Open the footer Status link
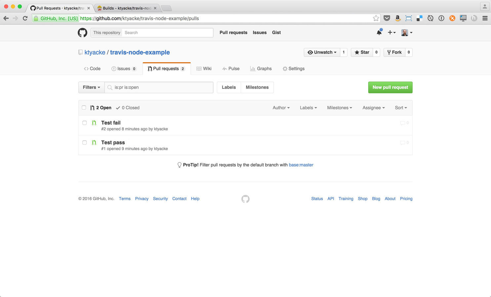Viewport: 491px width, 297px height. [317, 199]
